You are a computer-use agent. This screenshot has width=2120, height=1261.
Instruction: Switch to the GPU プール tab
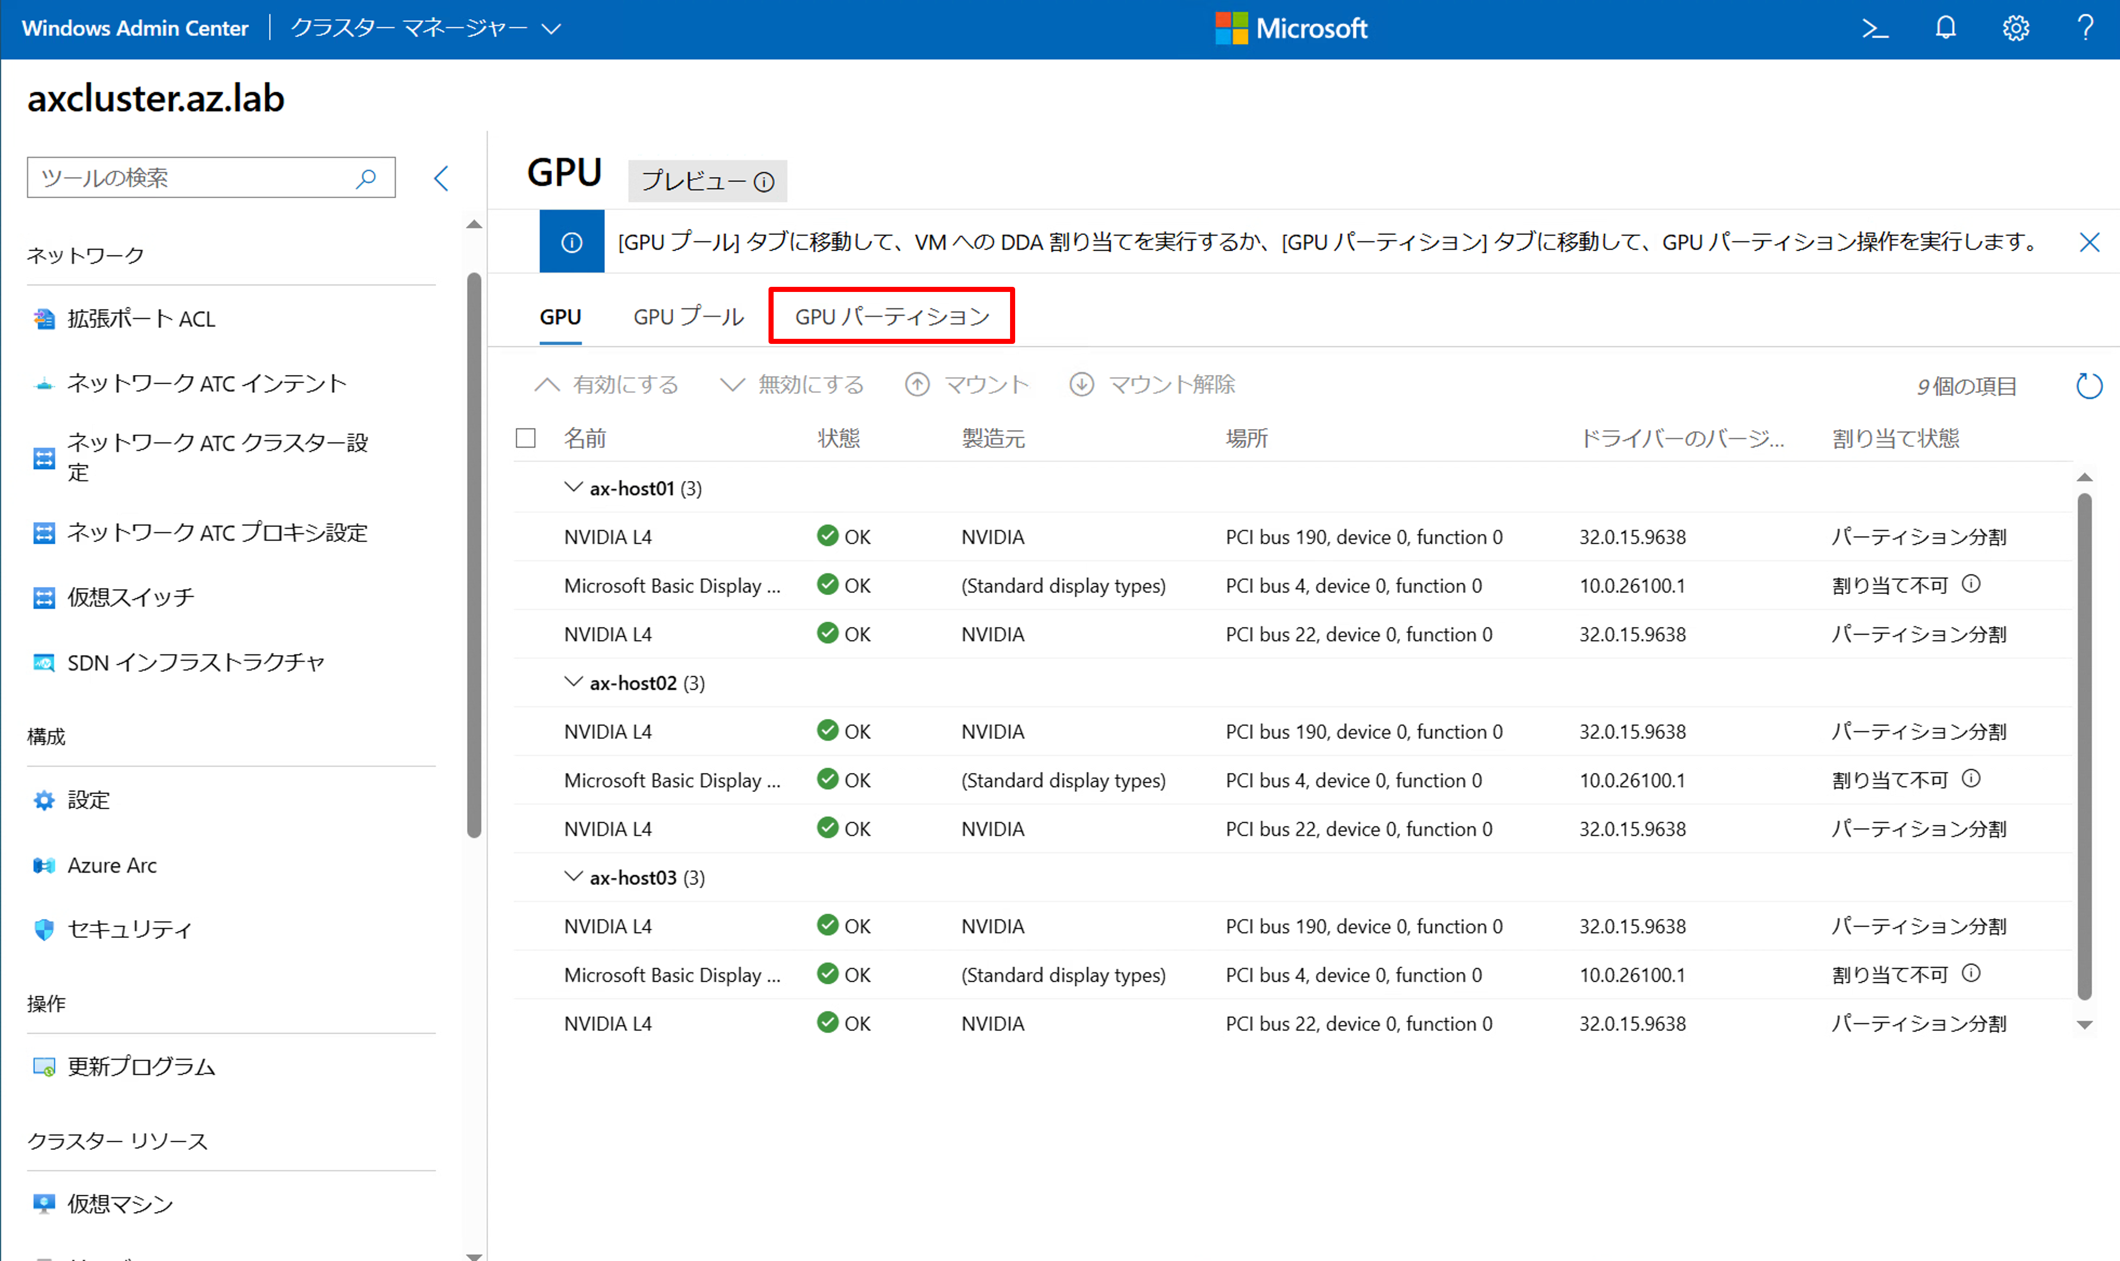(x=689, y=317)
